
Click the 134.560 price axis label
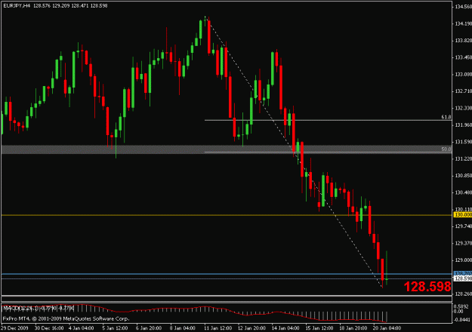[x=463, y=7]
